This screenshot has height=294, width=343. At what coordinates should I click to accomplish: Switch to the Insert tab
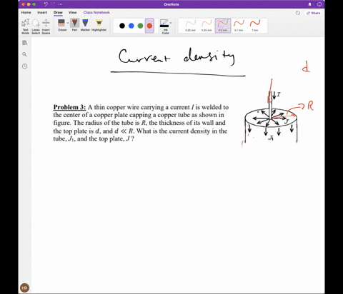coord(42,12)
